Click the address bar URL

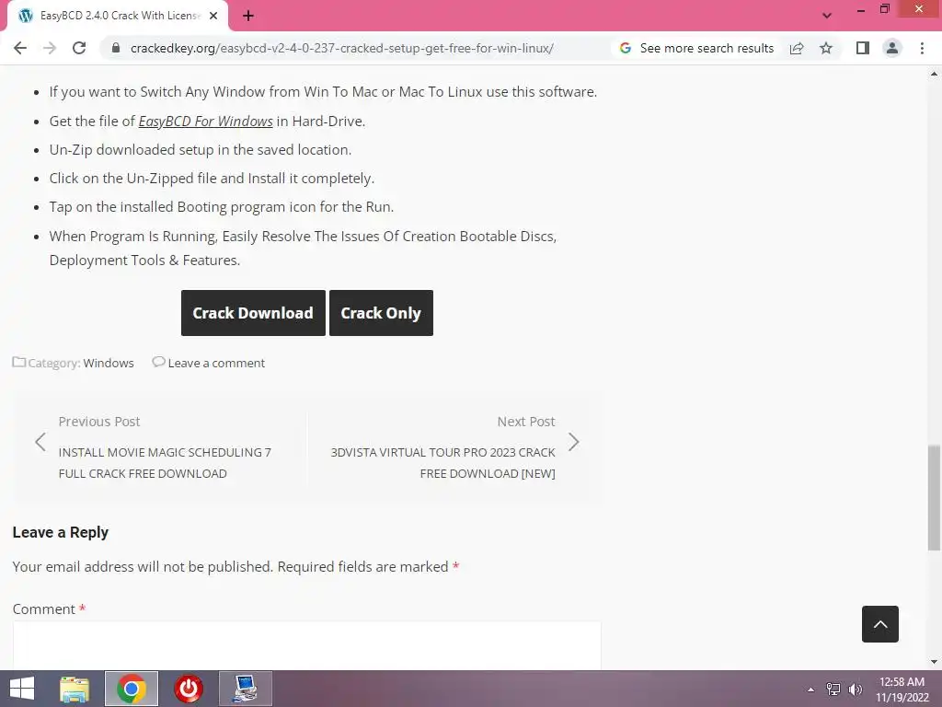[x=342, y=48]
